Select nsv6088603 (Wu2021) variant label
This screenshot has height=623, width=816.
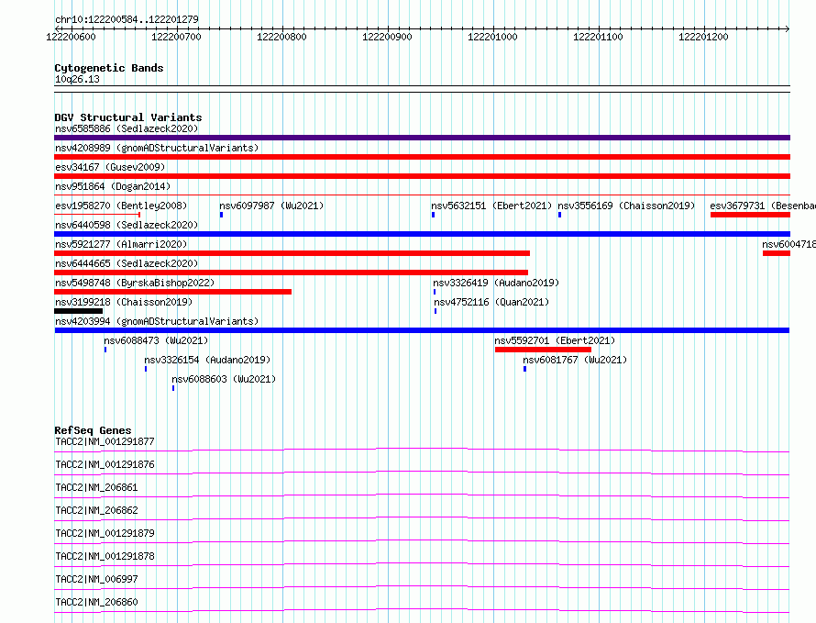pos(224,379)
